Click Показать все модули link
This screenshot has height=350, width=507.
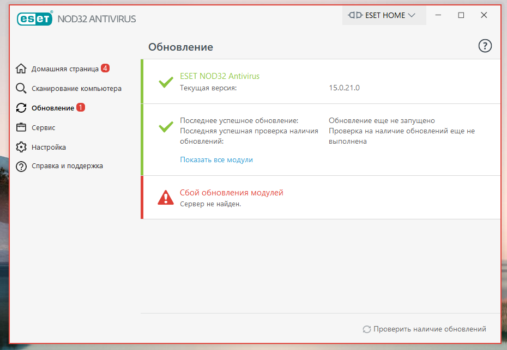click(216, 160)
